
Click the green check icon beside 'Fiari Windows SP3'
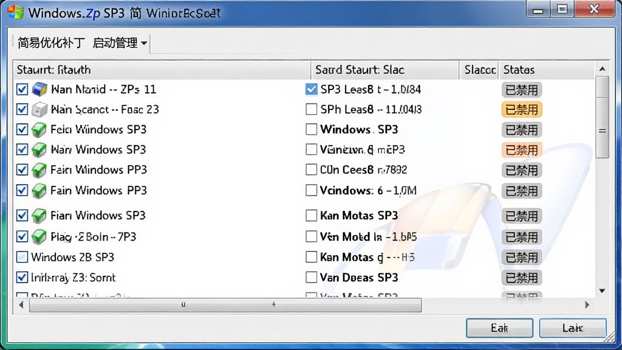[39, 216]
